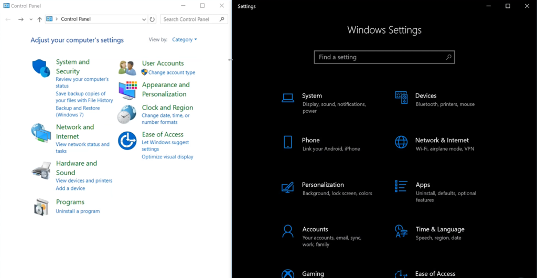Open Appearance and Personalization heading
The height and width of the screenshot is (278, 537).
click(166, 89)
